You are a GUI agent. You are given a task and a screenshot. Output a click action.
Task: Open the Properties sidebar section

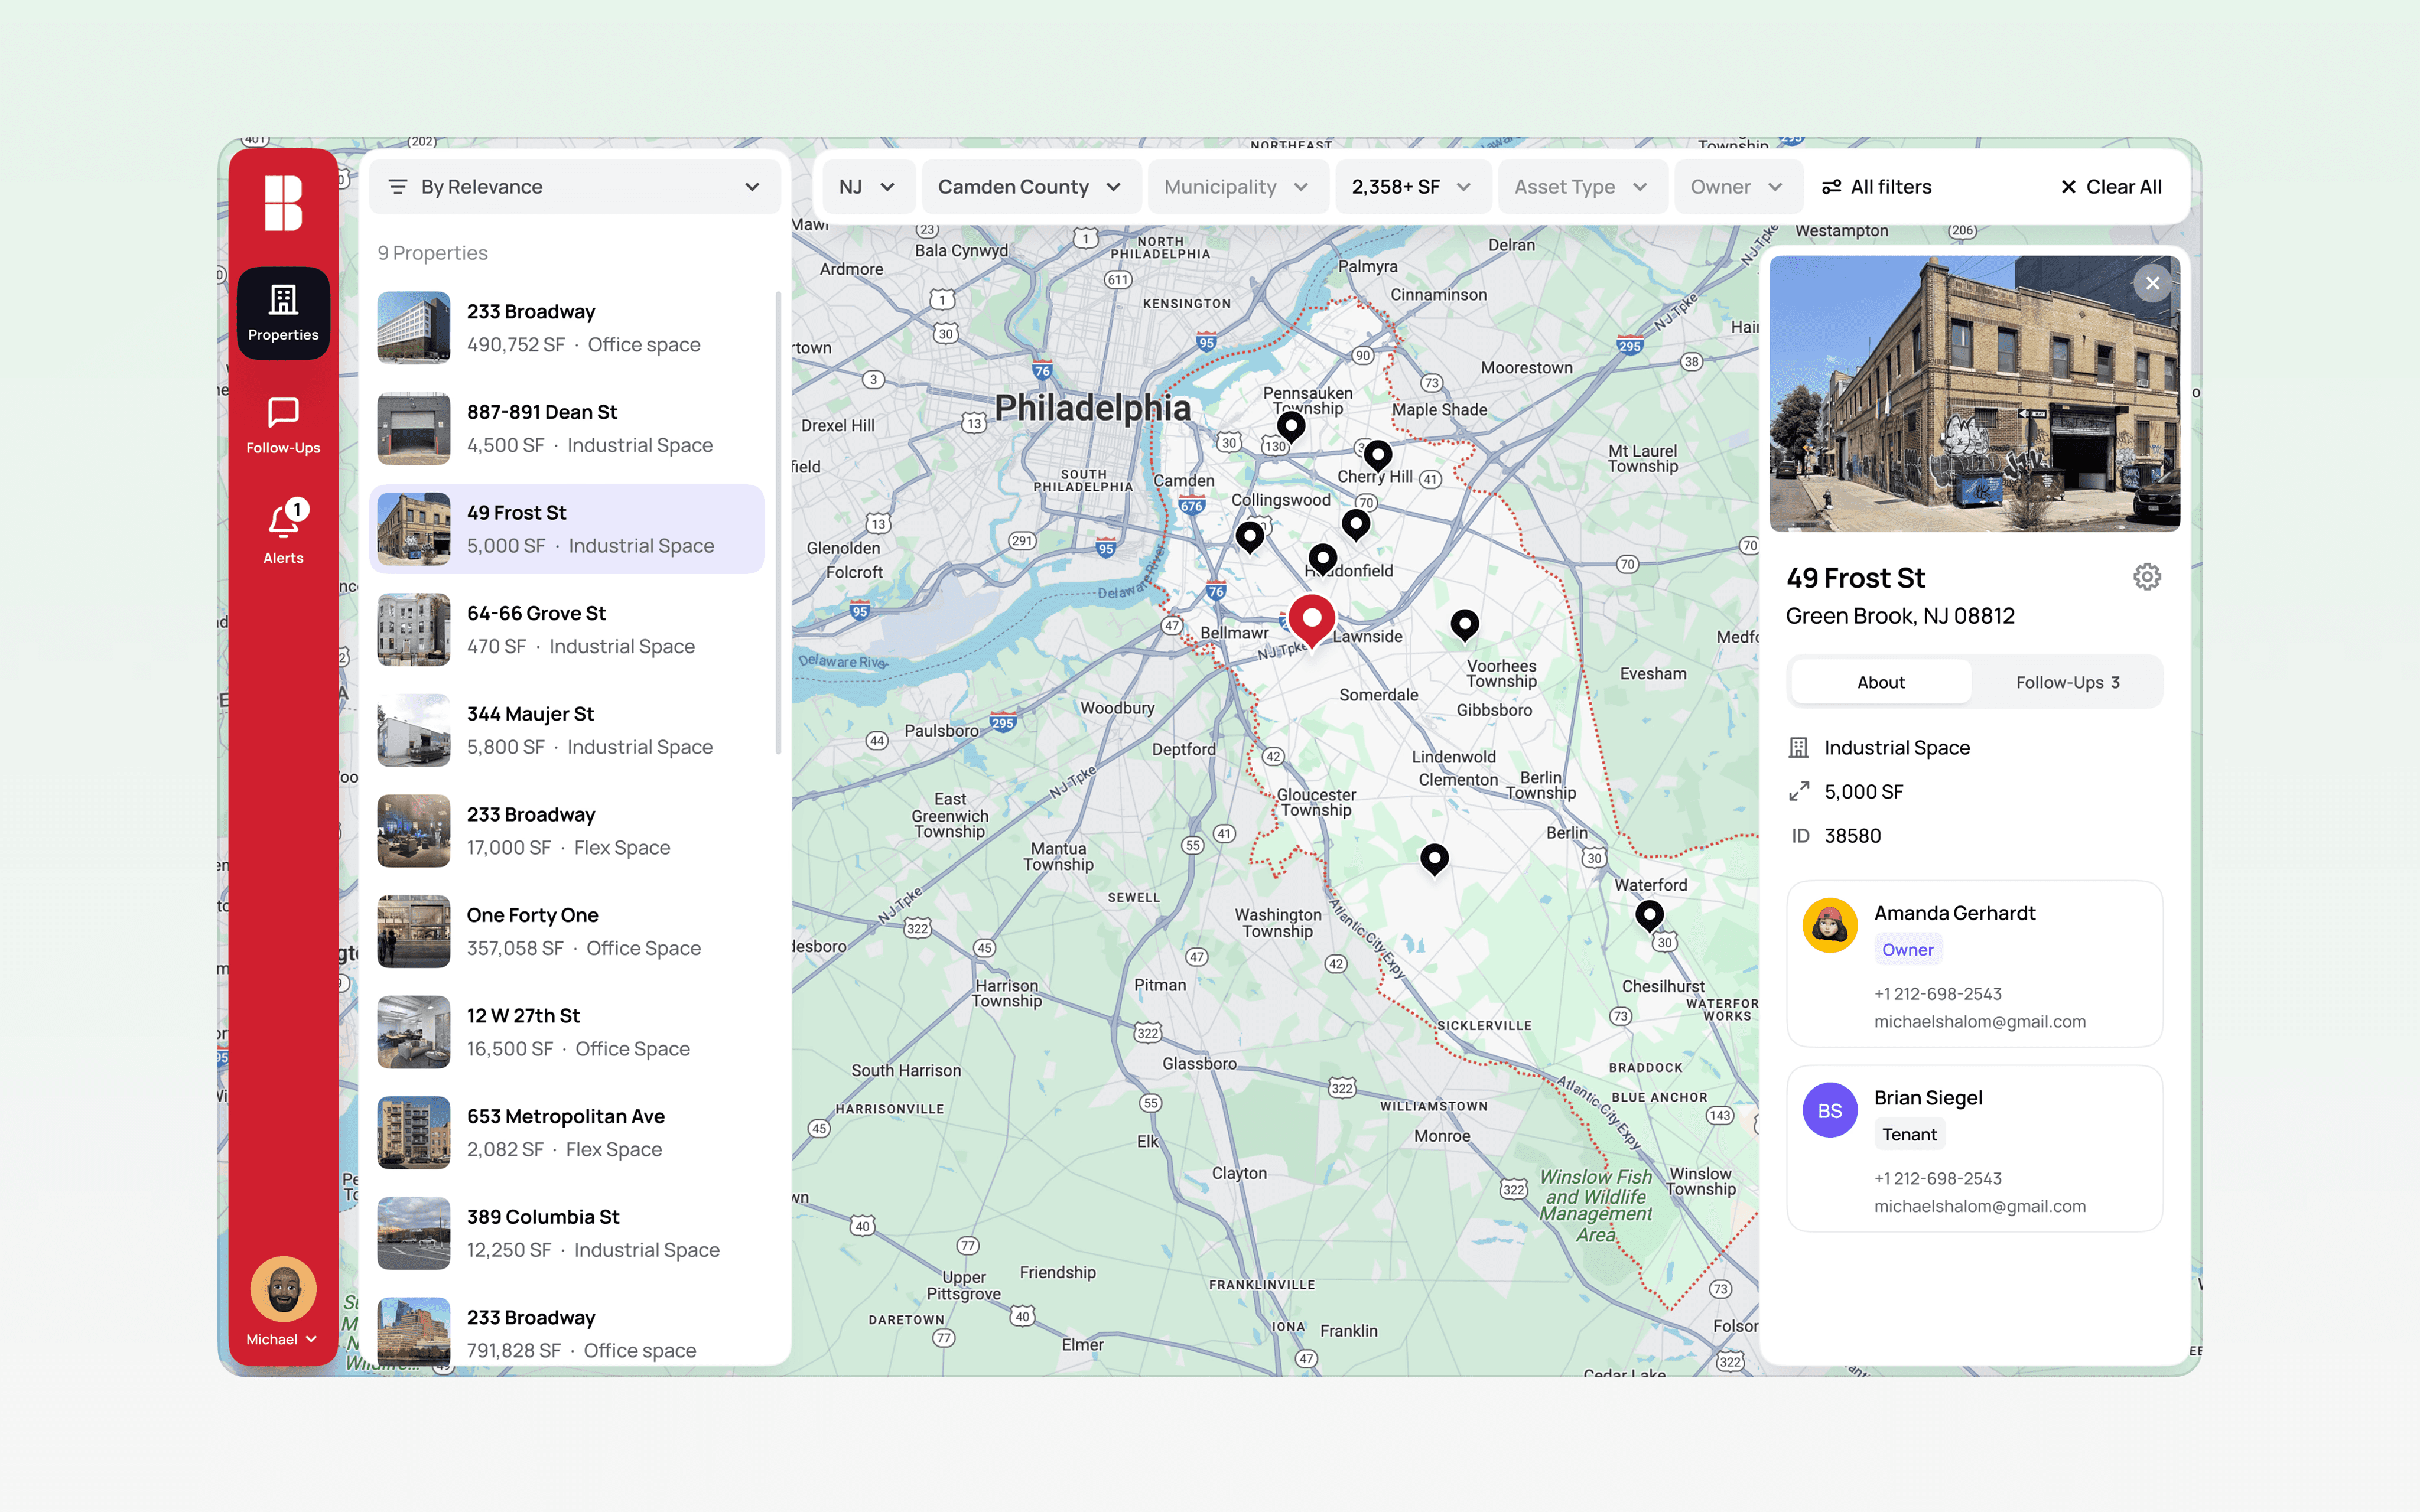(283, 312)
